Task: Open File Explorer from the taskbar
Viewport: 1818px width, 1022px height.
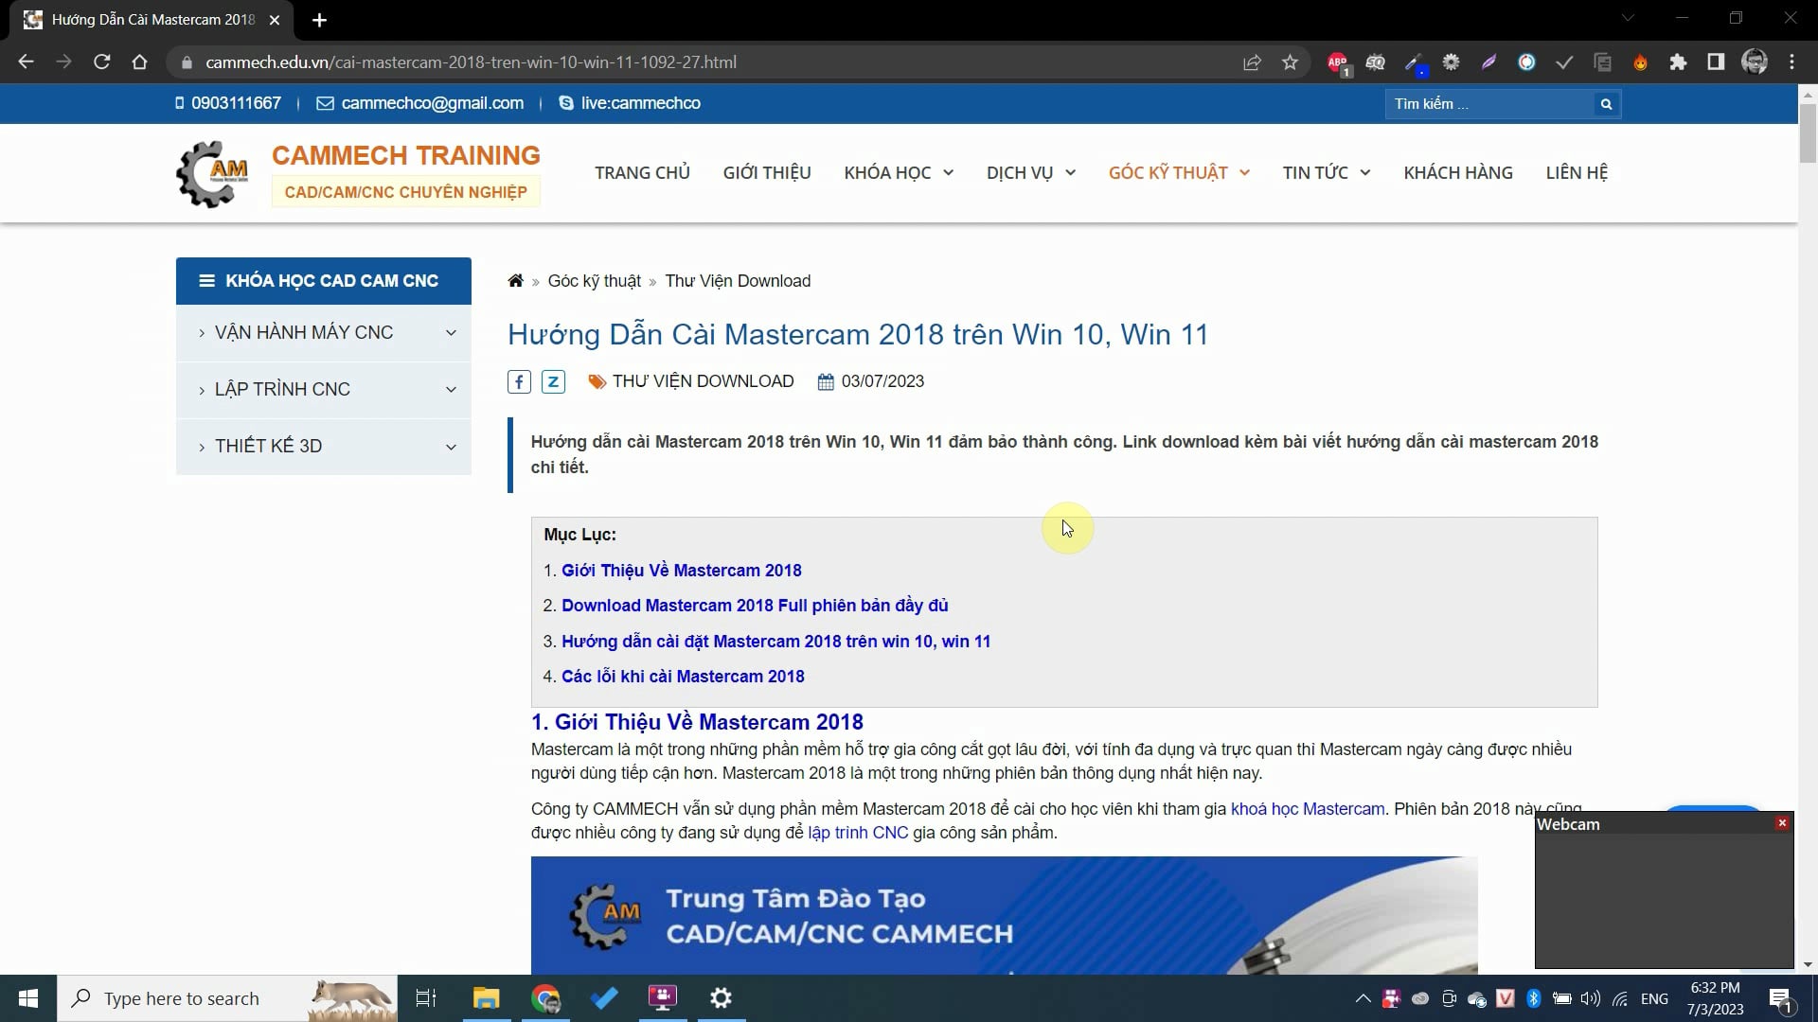Action: 486,998
